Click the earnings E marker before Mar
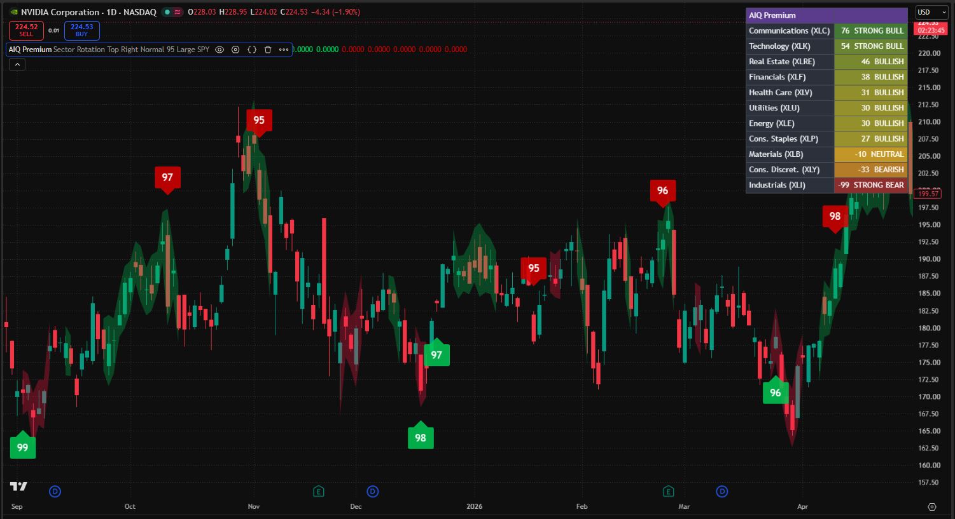The image size is (955, 519). click(x=668, y=491)
